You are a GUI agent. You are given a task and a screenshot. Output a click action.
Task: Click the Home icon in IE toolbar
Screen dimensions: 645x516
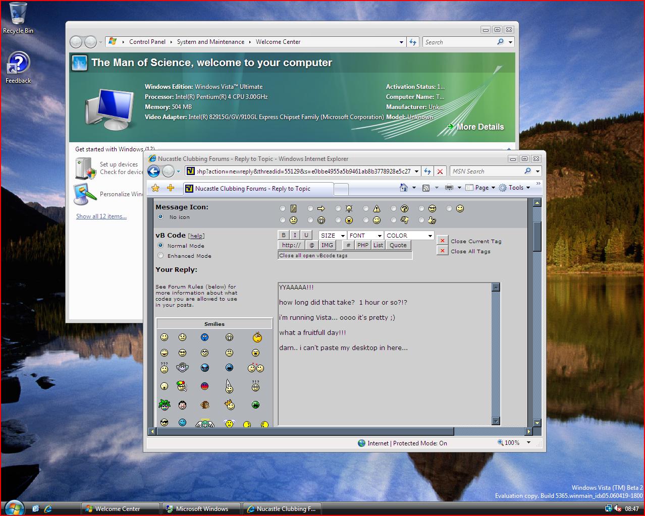coord(403,188)
